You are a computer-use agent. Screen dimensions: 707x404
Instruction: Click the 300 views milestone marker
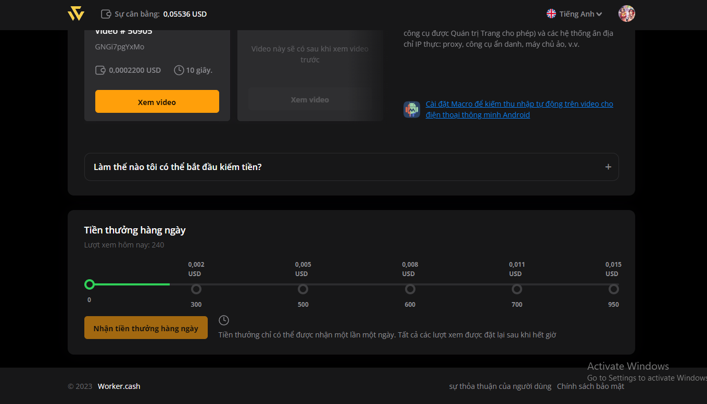196,289
